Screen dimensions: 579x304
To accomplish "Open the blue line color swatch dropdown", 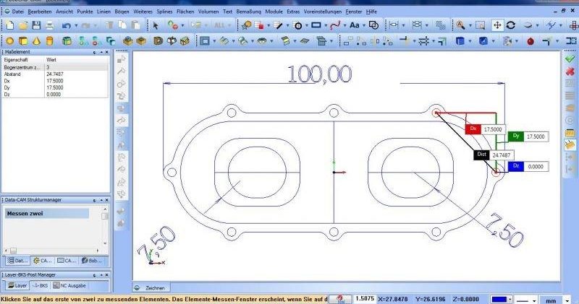I will (x=510, y=300).
